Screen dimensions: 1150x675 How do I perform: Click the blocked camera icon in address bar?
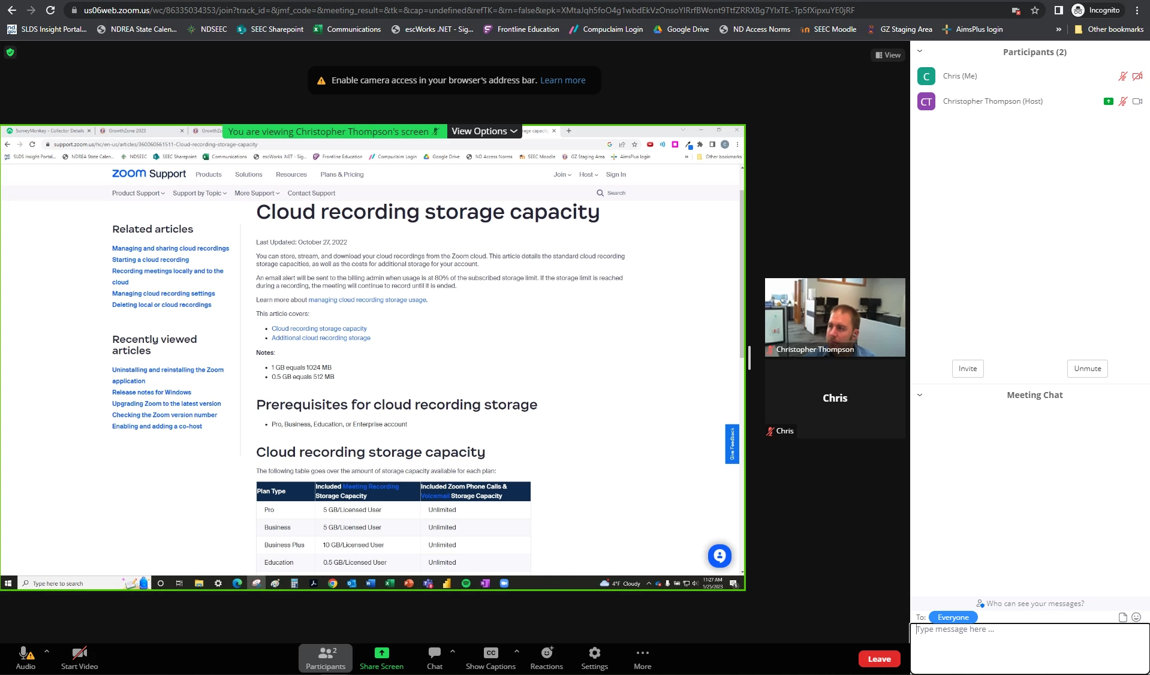1016,10
